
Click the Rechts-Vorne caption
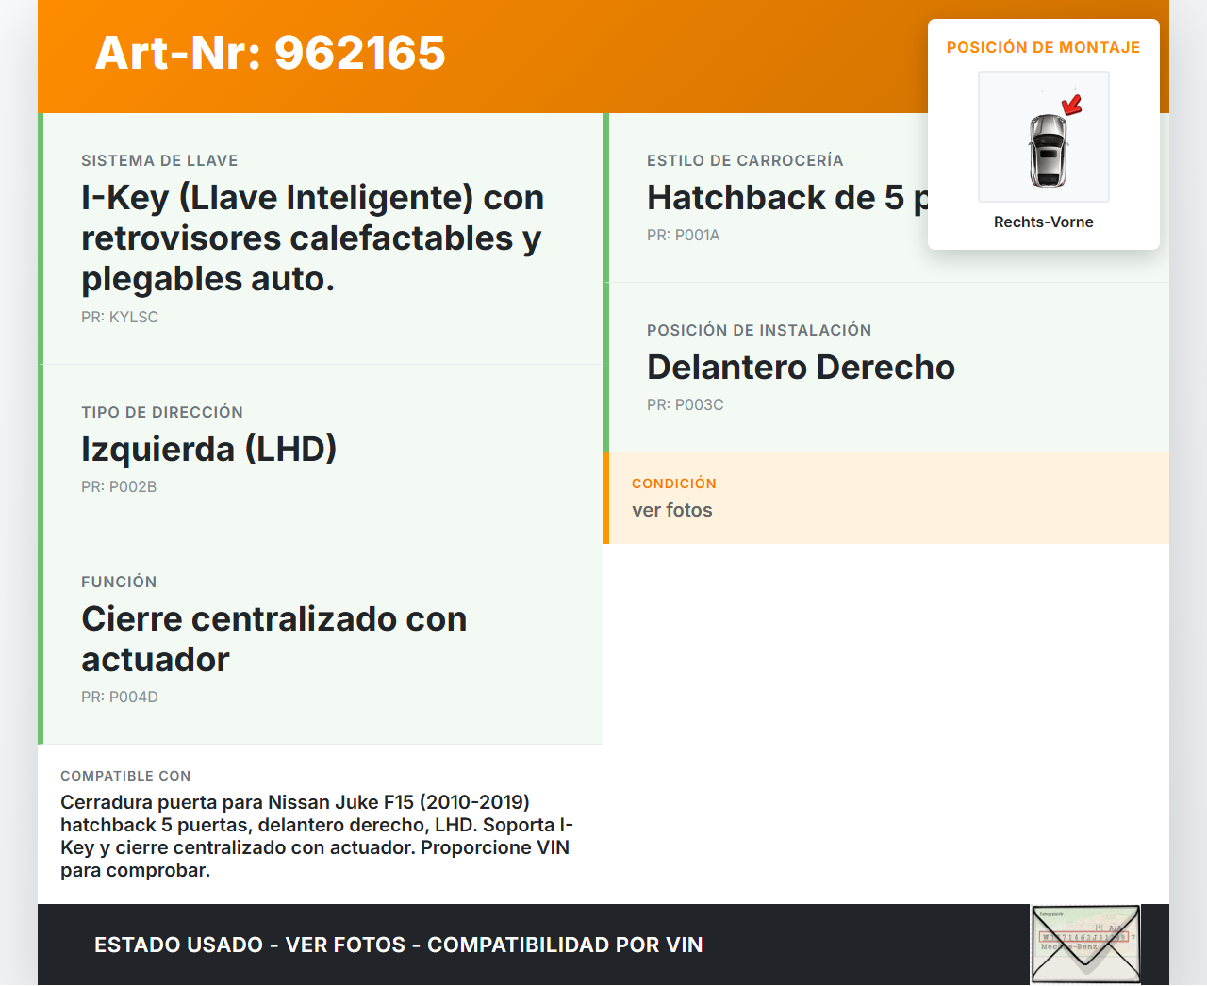[1043, 222]
